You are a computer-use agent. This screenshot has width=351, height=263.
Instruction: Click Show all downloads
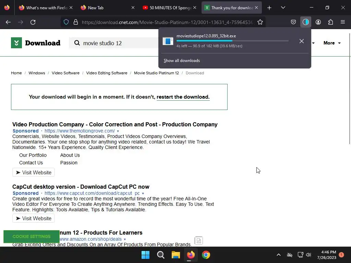182,61
